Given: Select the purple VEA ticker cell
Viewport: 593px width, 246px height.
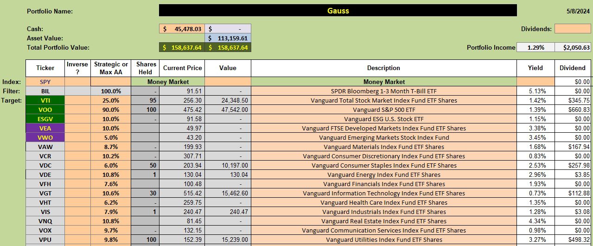Looking at the screenshot, I should pos(45,128).
